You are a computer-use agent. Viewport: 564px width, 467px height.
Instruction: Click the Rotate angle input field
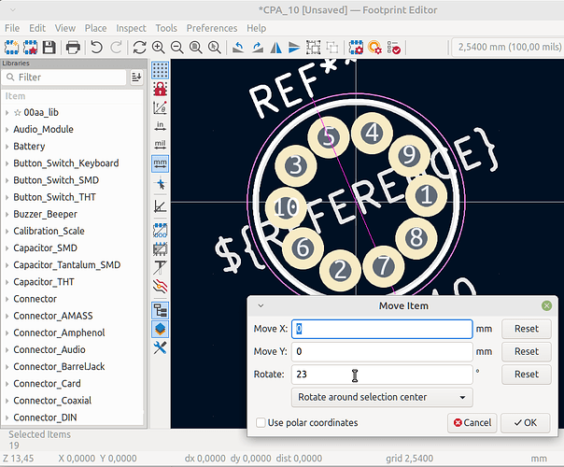[x=382, y=375]
